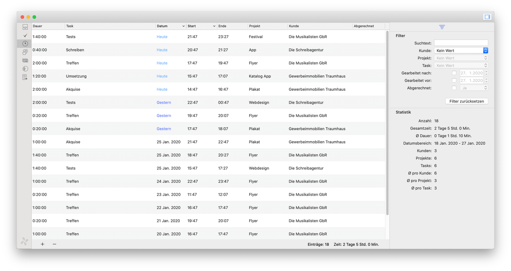Open the document export sidebar icon

(25, 77)
